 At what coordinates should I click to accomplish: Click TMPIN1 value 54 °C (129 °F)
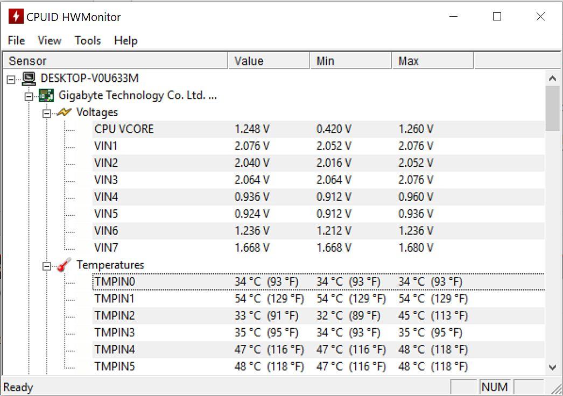(269, 299)
